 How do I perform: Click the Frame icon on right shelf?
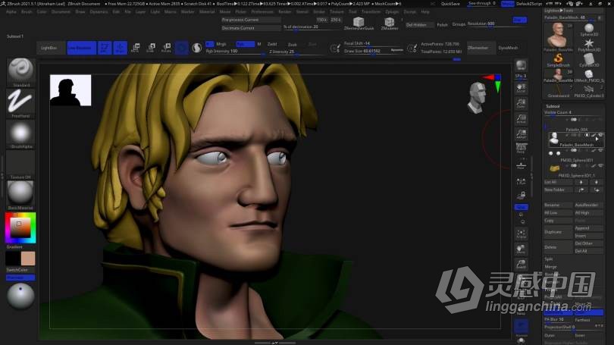tap(521, 234)
